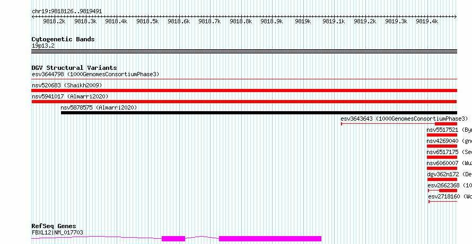Select the RefSeq Genes track title
Viewport: 472px width, 244px height.
pyautogui.click(x=54, y=226)
